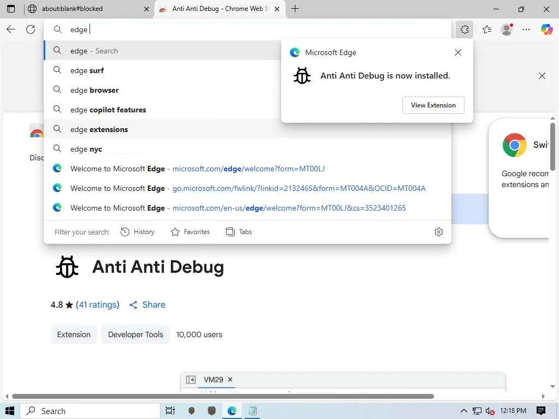Open a new tab with plus button
The height and width of the screenshot is (419, 559).
pos(295,9)
